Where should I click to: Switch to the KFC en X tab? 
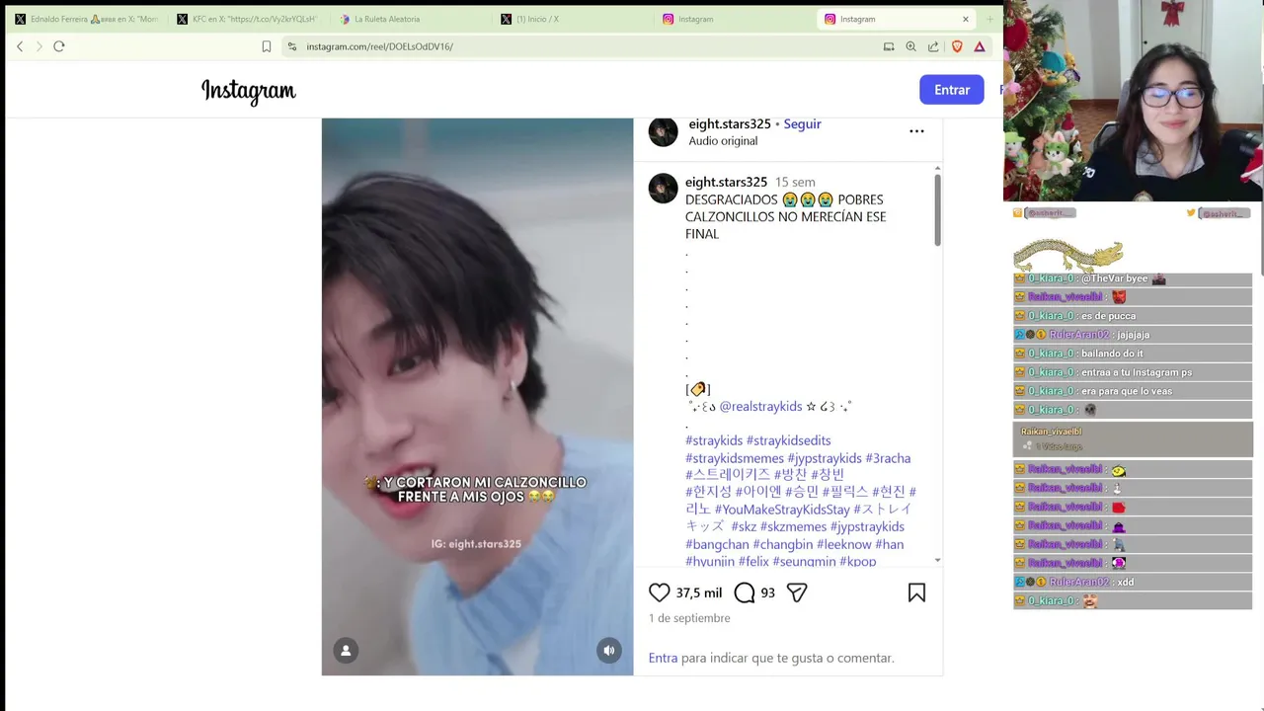(248, 19)
